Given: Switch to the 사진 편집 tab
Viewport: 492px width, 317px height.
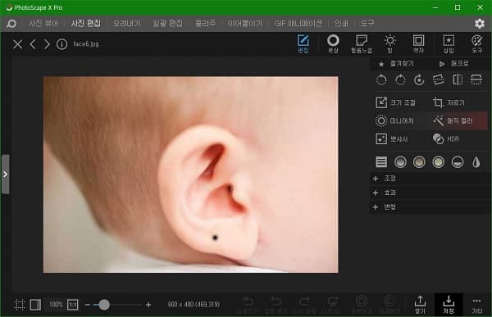Looking at the screenshot, I should (85, 24).
